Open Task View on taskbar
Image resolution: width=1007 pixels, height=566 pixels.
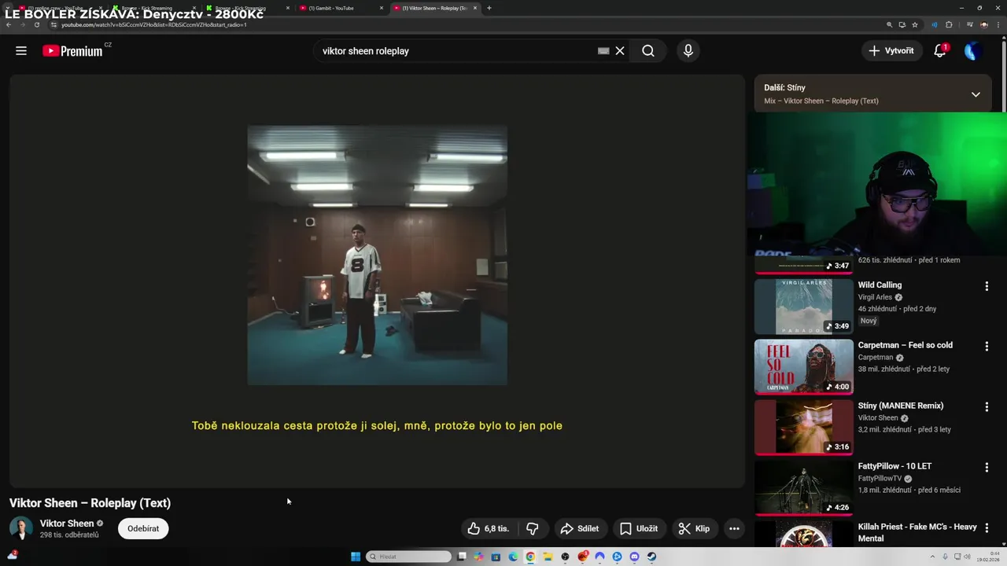462,557
